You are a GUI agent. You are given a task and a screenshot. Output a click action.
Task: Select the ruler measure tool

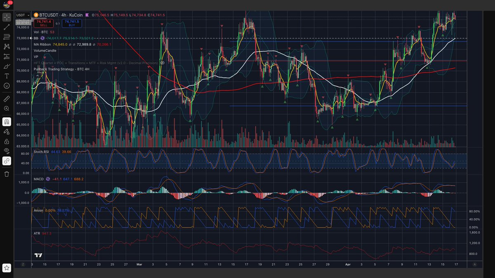(x=7, y=99)
